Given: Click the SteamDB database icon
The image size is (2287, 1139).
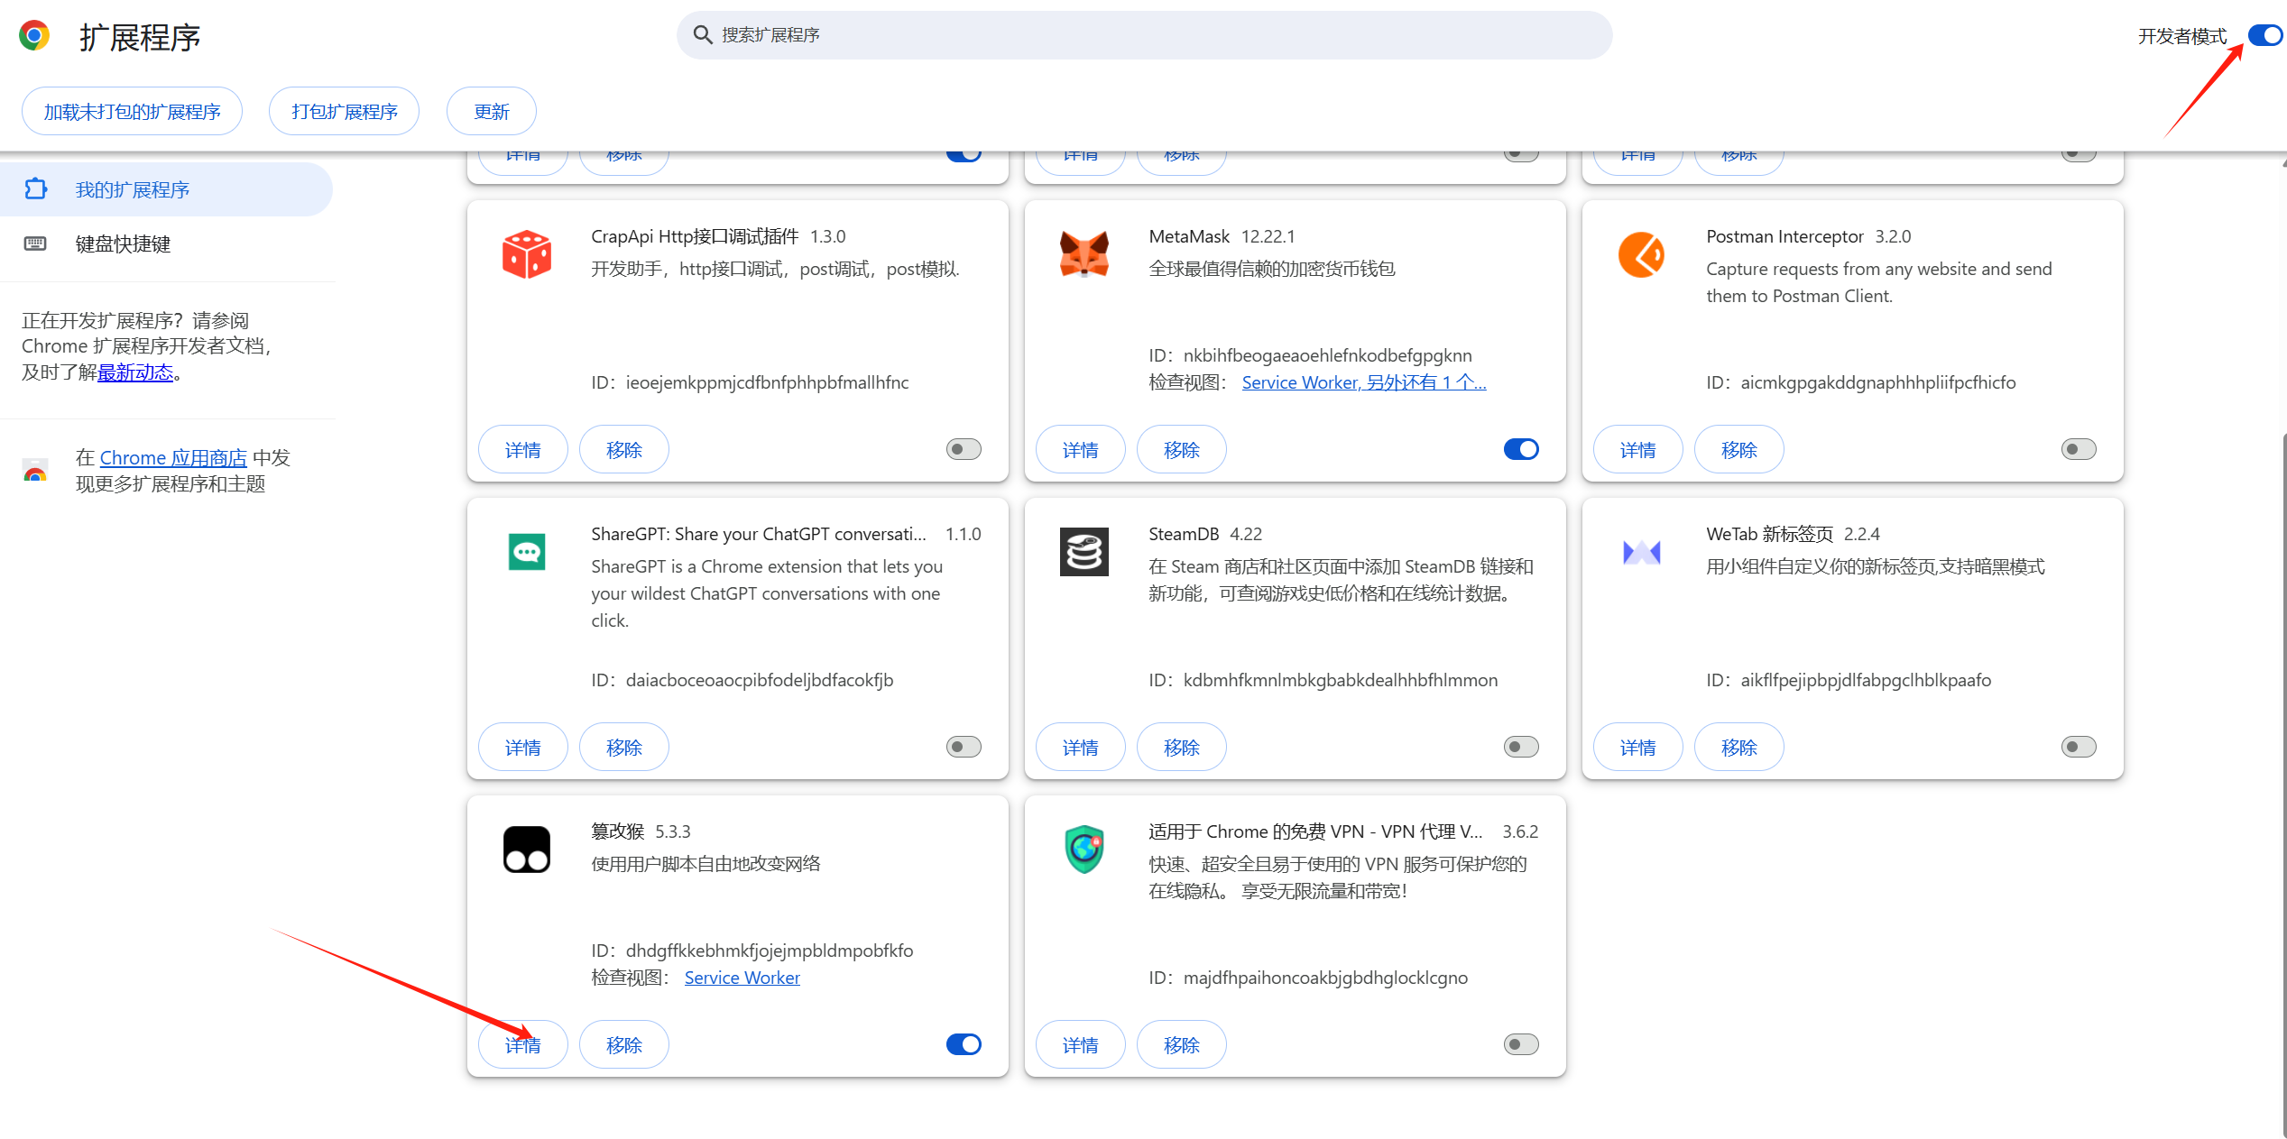Looking at the screenshot, I should point(1084,552).
